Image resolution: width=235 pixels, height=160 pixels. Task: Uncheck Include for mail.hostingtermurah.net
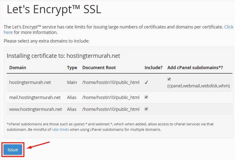146,97
